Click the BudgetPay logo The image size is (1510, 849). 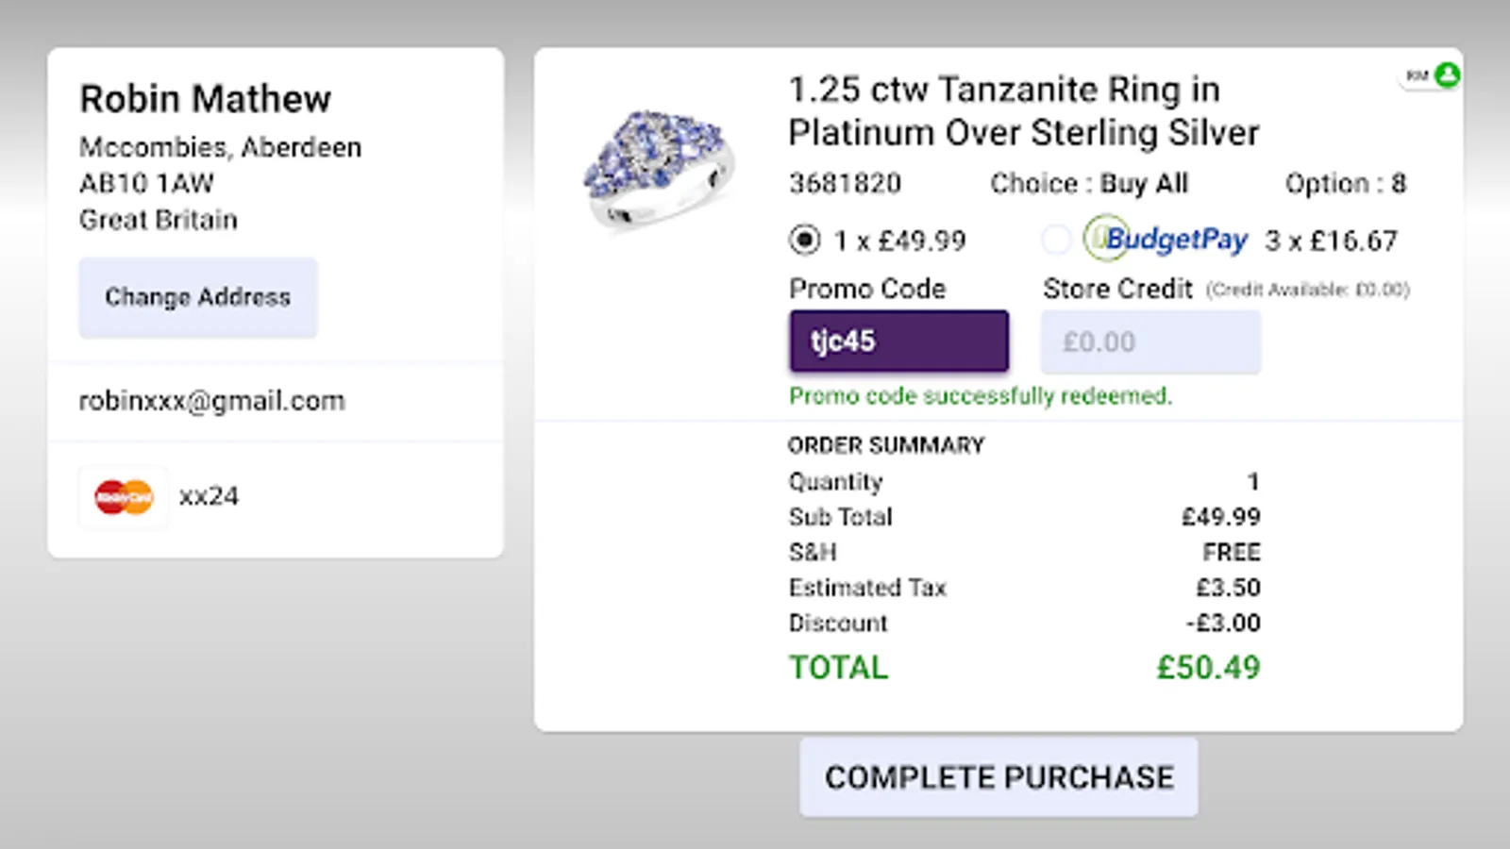pyautogui.click(x=1166, y=240)
